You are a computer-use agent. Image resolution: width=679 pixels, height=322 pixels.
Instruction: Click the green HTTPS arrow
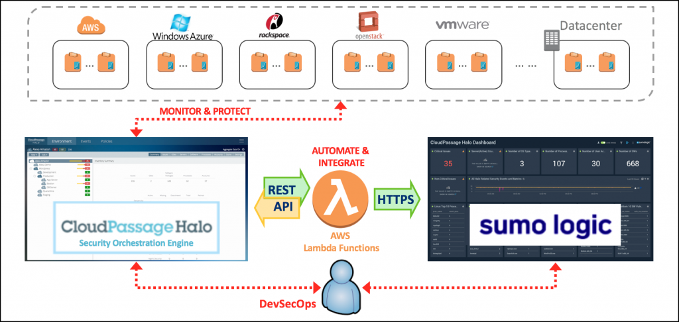(397, 199)
